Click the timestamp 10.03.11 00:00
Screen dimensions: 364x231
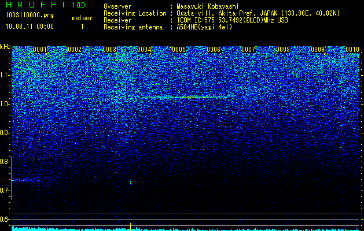[x=30, y=27]
